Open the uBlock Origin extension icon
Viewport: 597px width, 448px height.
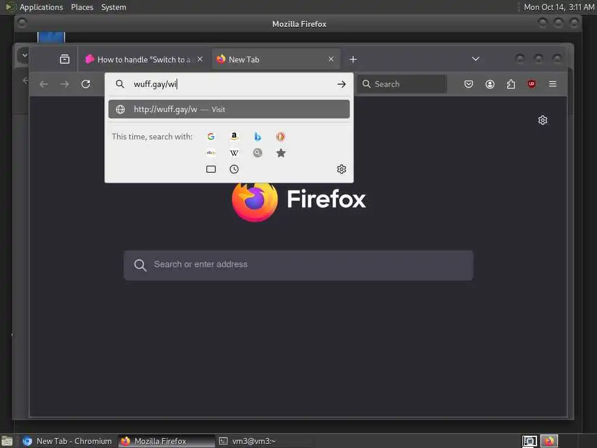coord(532,84)
